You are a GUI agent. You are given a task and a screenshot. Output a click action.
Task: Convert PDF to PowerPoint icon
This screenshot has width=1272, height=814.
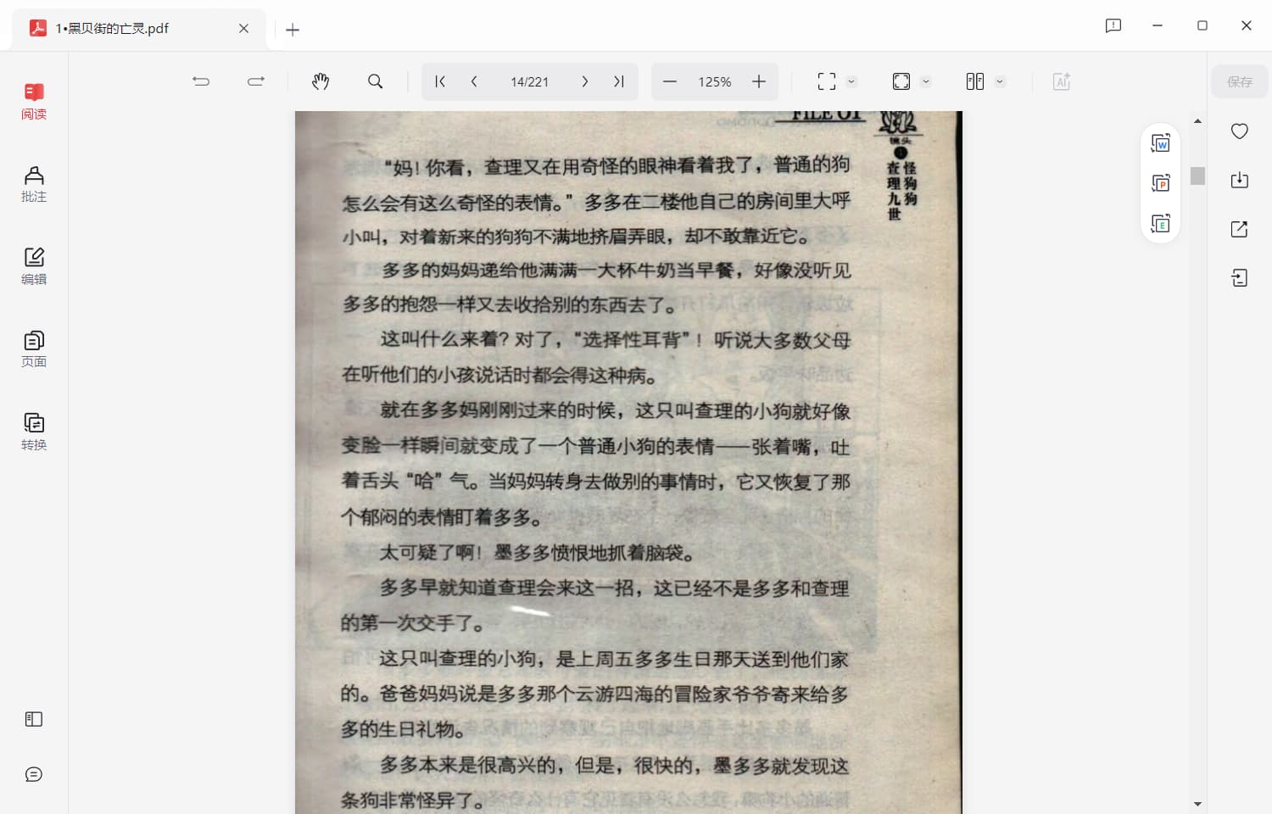[x=1161, y=183]
